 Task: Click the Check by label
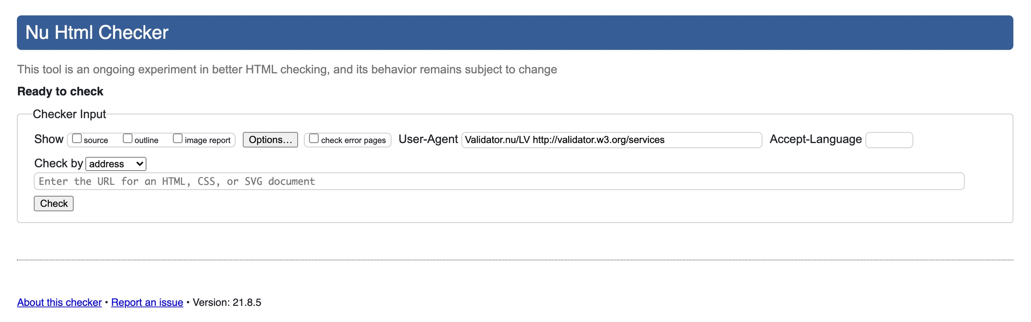[59, 163]
